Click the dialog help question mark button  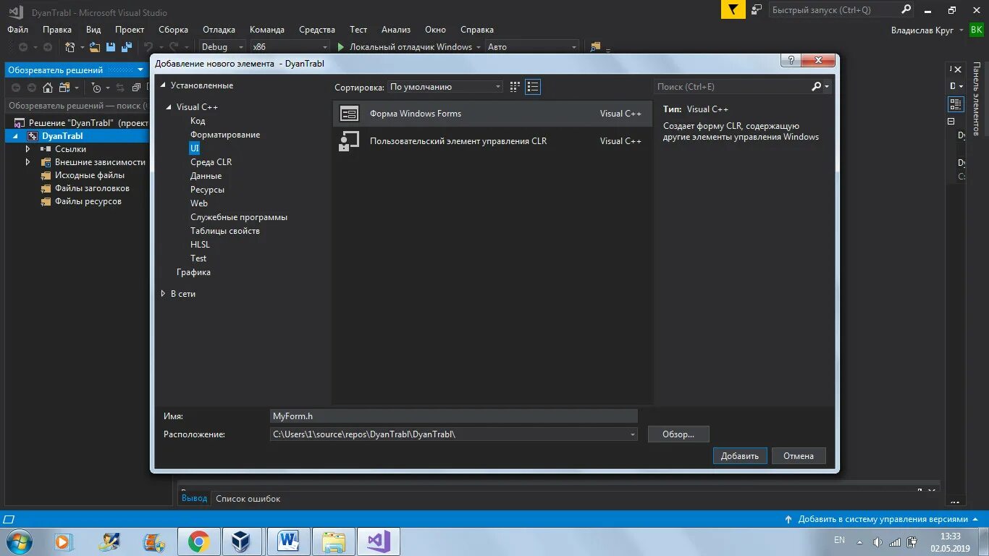(x=791, y=61)
